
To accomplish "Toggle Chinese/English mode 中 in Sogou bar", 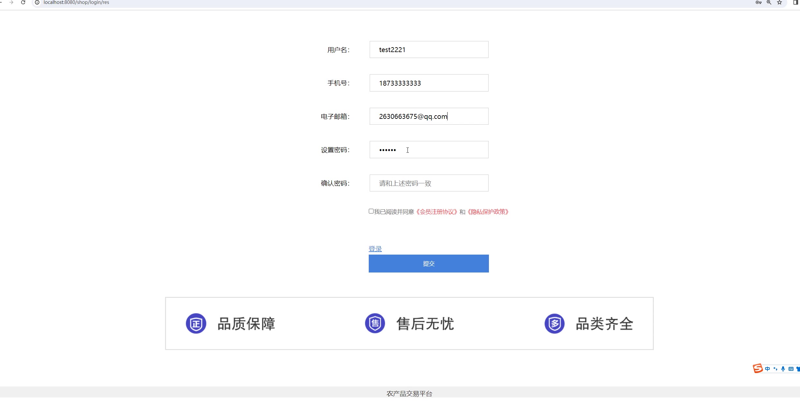I will coord(767,369).
